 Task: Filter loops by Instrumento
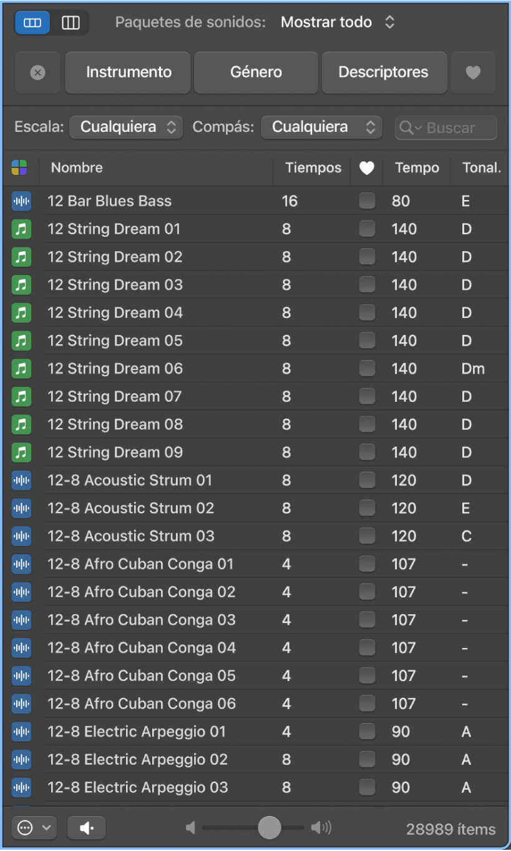click(x=127, y=72)
